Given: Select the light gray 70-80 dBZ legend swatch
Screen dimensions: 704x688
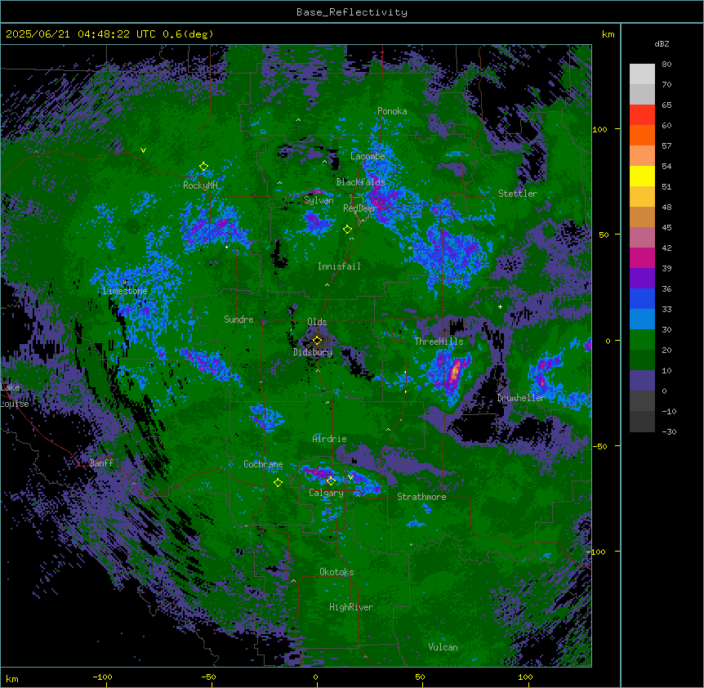Looking at the screenshot, I should [642, 74].
